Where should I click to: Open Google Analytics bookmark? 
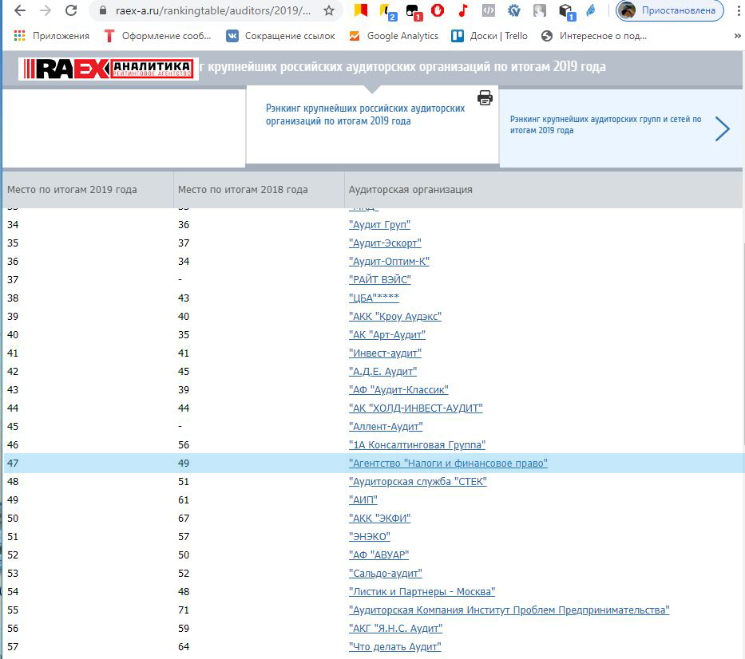[394, 36]
